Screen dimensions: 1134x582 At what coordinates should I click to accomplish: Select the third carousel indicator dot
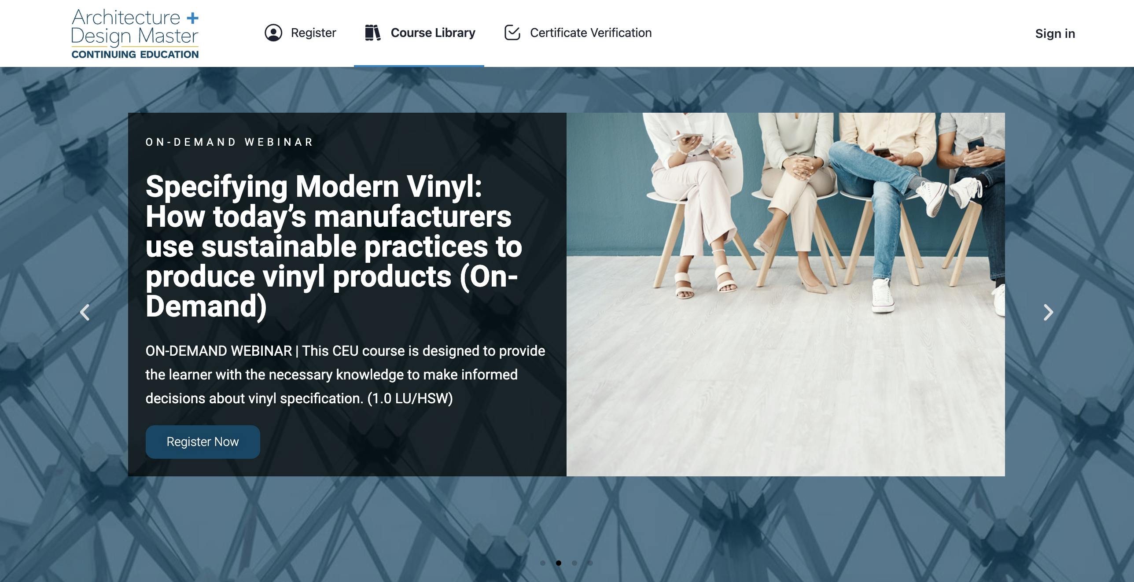click(x=574, y=563)
